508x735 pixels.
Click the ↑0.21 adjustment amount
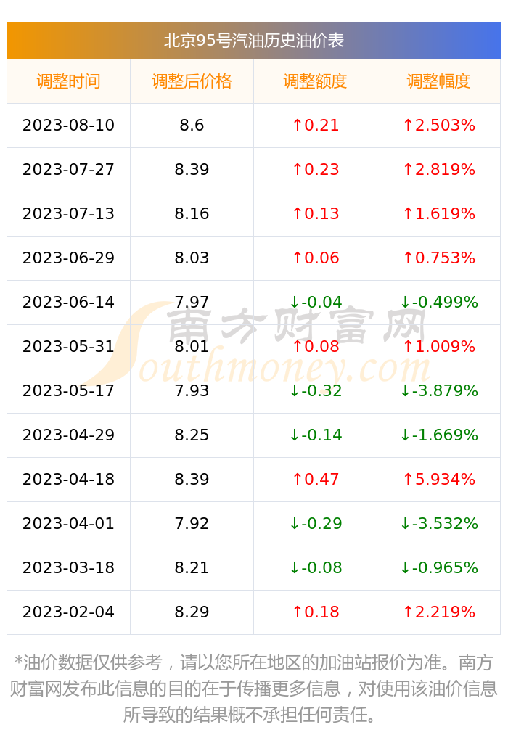315,125
